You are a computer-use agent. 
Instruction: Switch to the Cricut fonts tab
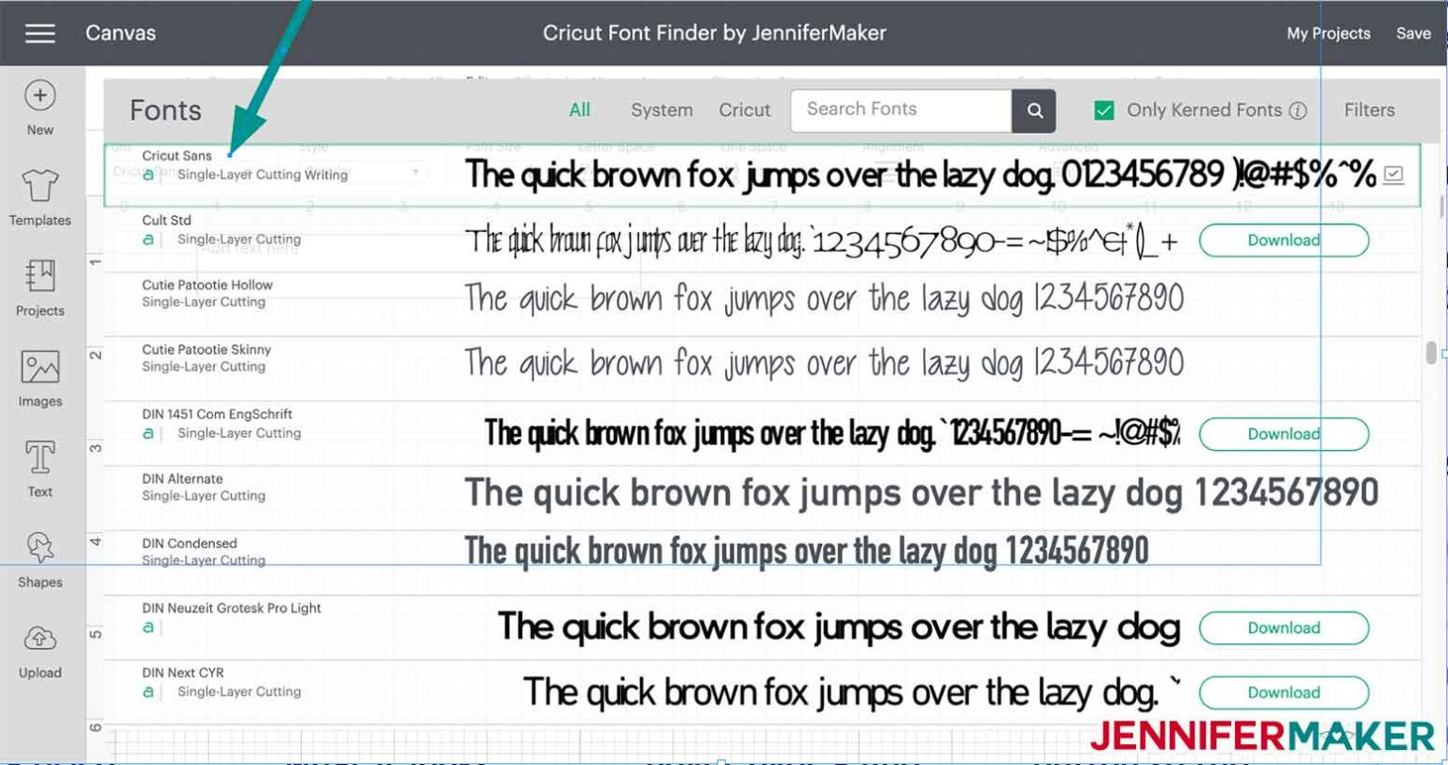point(745,110)
